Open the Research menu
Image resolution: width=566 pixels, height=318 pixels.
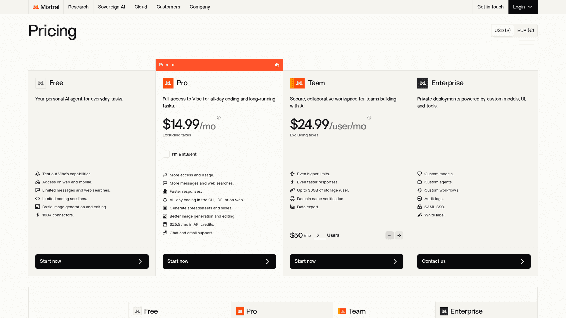(x=78, y=7)
